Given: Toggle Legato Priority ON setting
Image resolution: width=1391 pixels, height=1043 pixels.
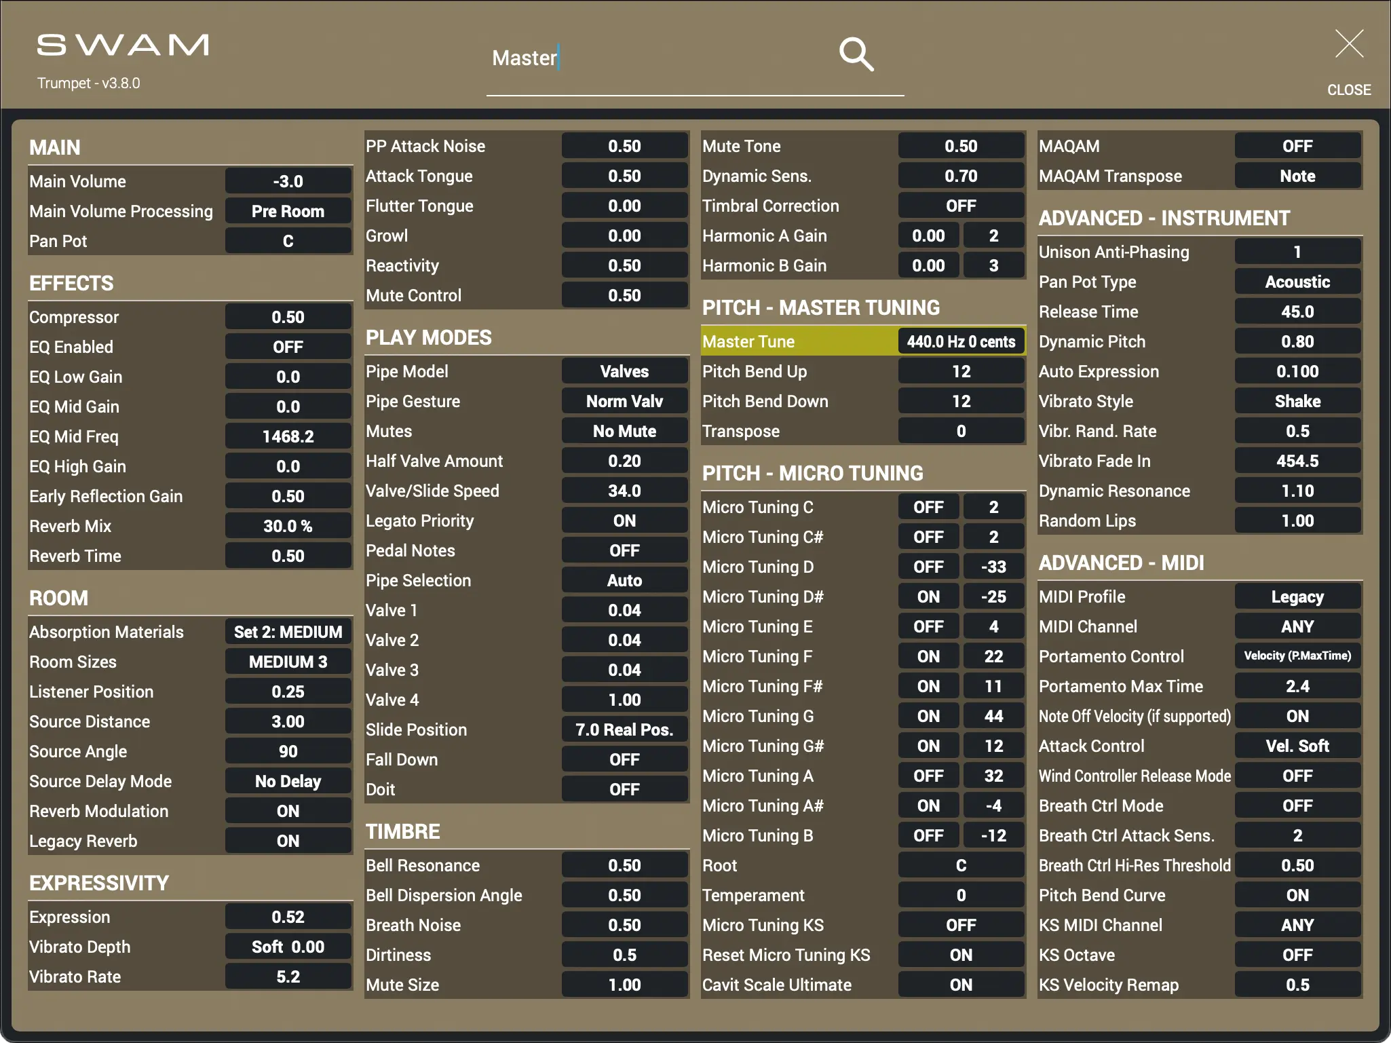Looking at the screenshot, I should tap(624, 521).
